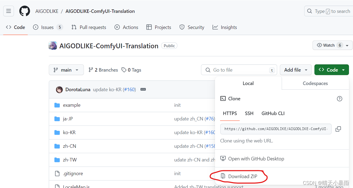The width and height of the screenshot is (353, 188).
Task: Open the Add file dropdown
Action: (296, 70)
